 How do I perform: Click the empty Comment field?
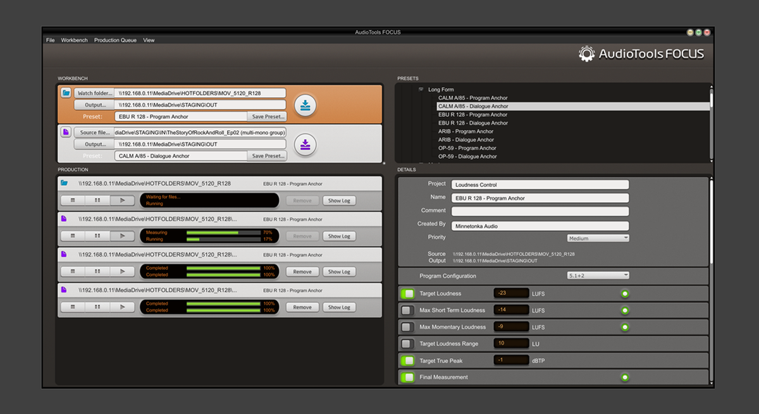(x=540, y=211)
